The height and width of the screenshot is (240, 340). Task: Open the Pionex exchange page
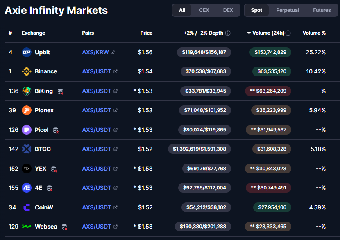[44, 110]
